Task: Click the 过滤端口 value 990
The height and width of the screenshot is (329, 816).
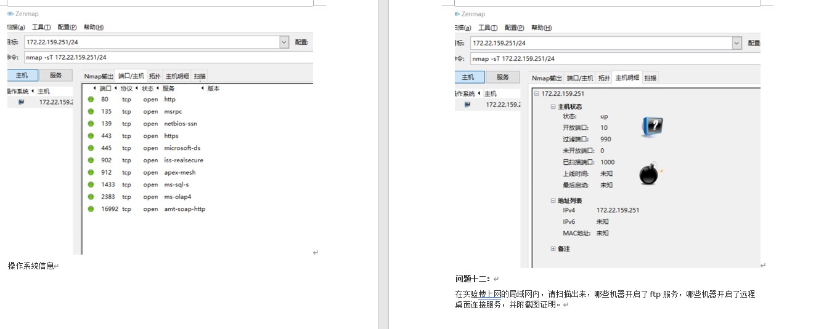Action: [606, 139]
